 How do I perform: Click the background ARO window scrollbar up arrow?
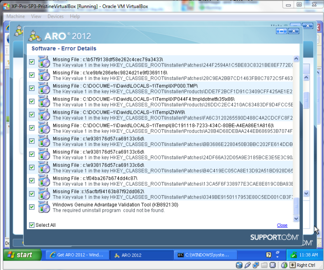click(306, 77)
